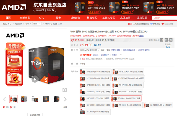Screen dimensions: 177x116
Task: Click the red 自营 badge icon
Action: pyautogui.click(x=130, y=24)
